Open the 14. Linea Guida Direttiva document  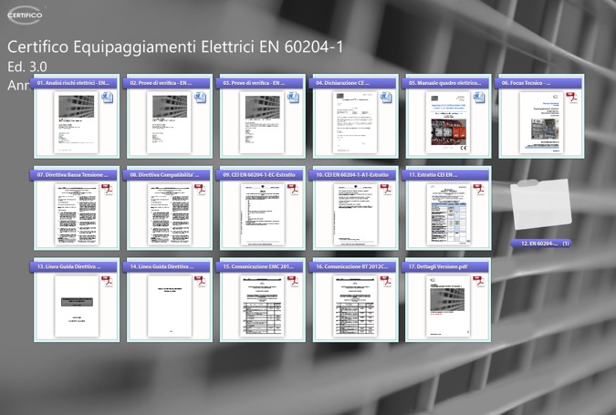170,306
